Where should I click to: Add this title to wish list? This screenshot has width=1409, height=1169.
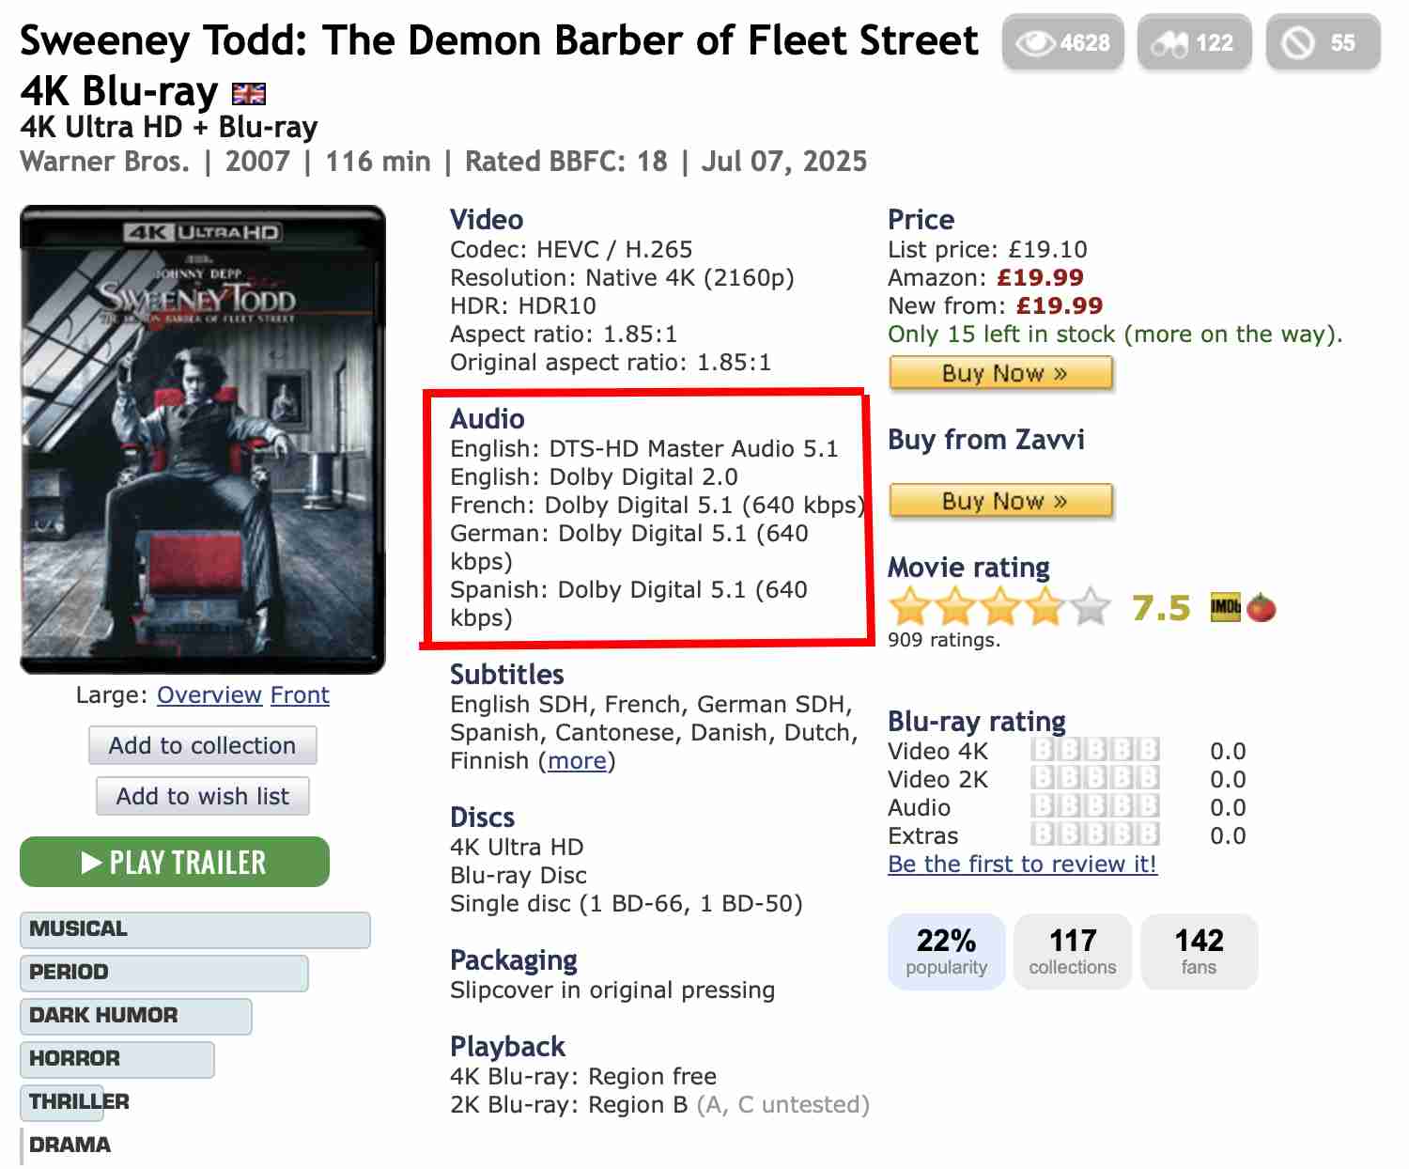pos(203,796)
